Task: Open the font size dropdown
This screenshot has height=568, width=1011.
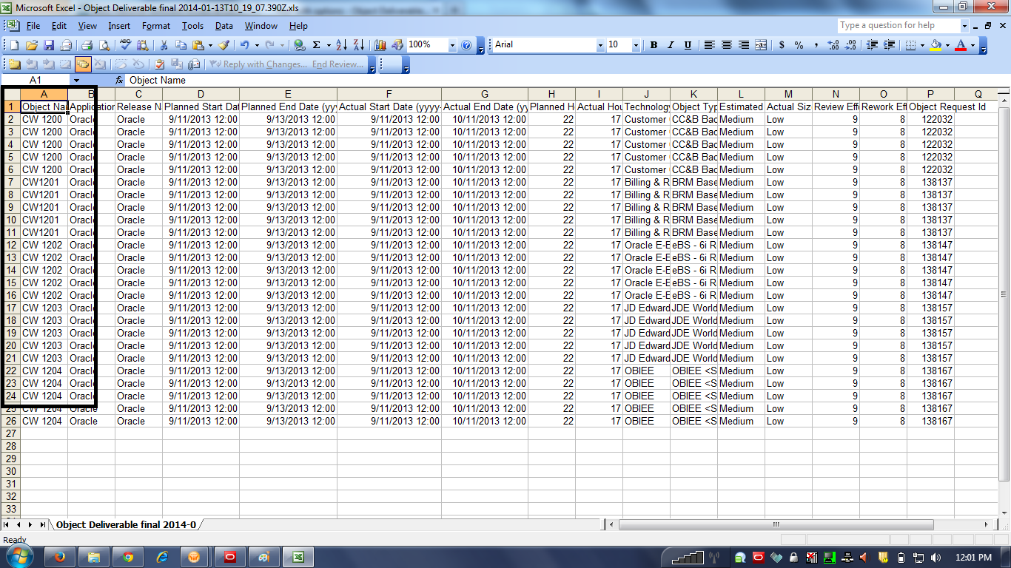Action: click(x=636, y=45)
